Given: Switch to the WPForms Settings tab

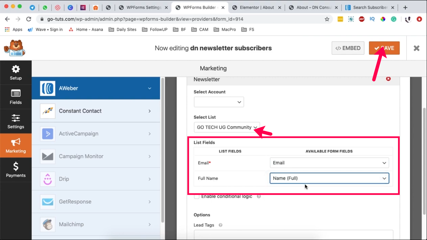Looking at the screenshot, I should click(x=143, y=7).
